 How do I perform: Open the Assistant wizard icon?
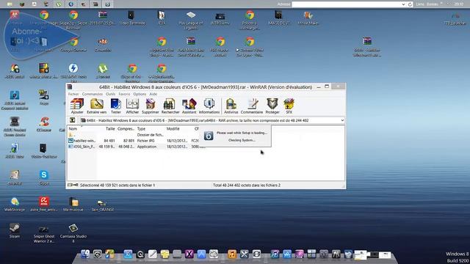point(189,106)
